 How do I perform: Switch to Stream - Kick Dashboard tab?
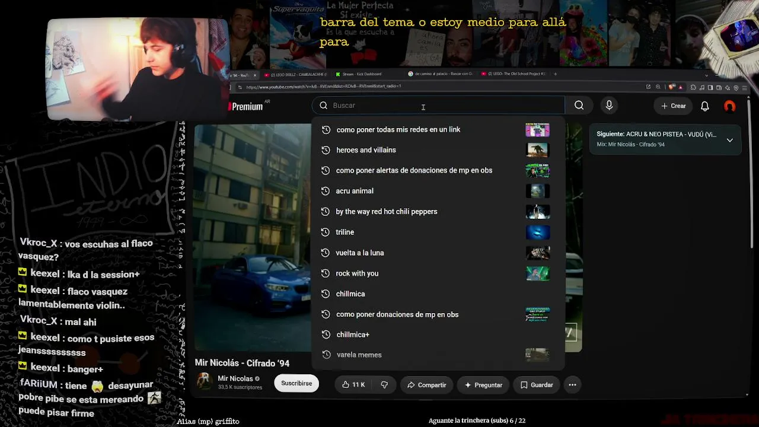(366, 75)
